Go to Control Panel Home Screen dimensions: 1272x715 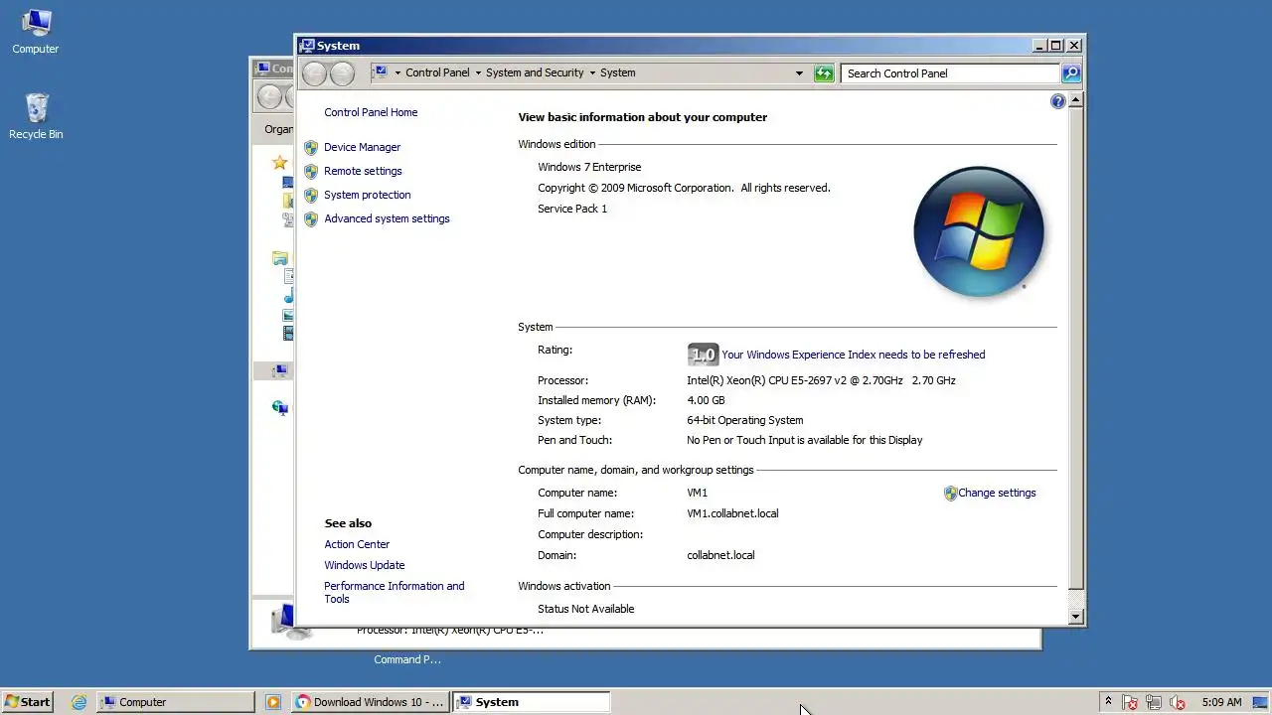371,112
